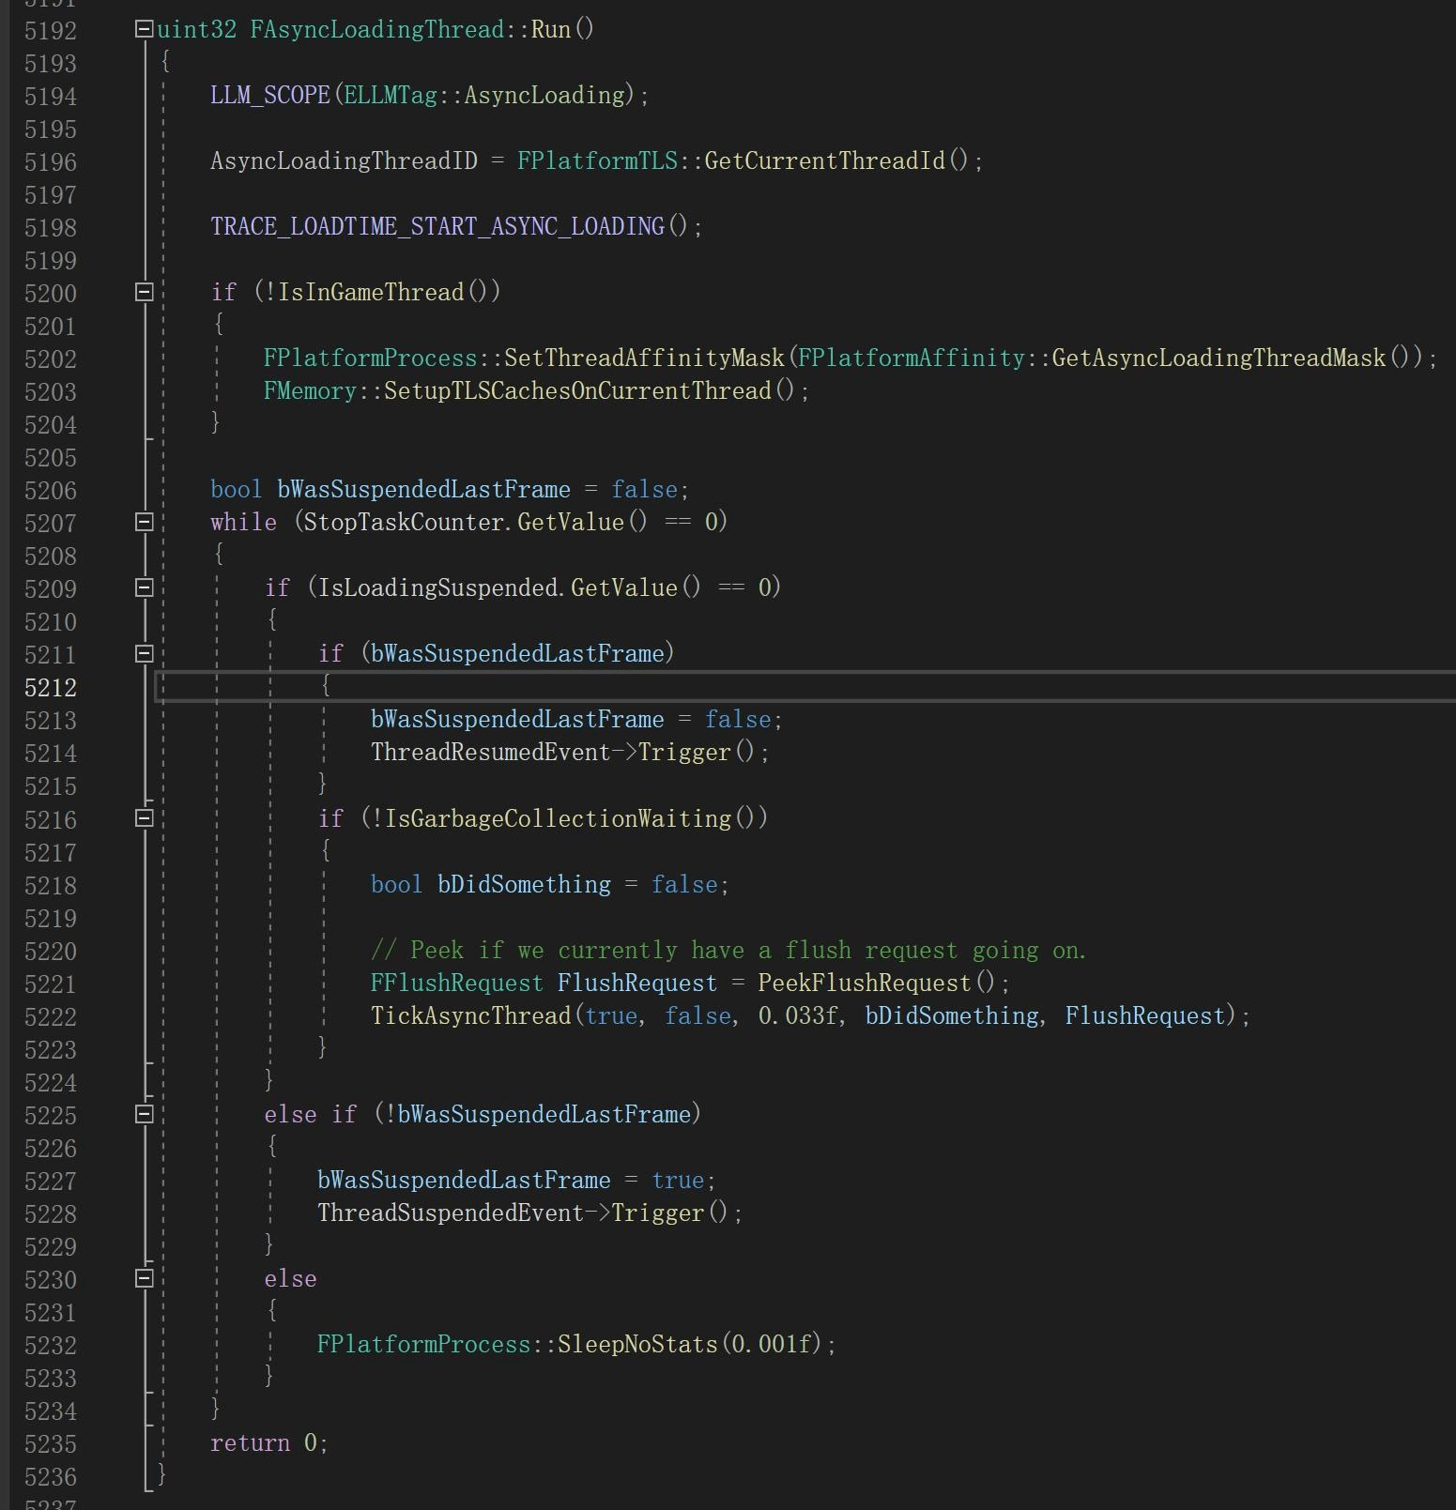Click the TRACE_LOADTIME_START_ASYNC_LOADING macro
This screenshot has width=1456, height=1510.
[437, 227]
